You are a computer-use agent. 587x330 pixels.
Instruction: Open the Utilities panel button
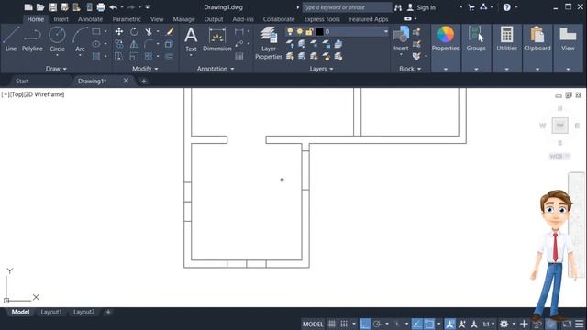point(506,38)
